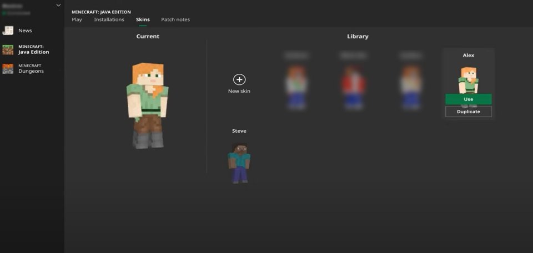Select the Steve skin thumbnail
Viewport: 533px width, 253px height.
point(239,163)
